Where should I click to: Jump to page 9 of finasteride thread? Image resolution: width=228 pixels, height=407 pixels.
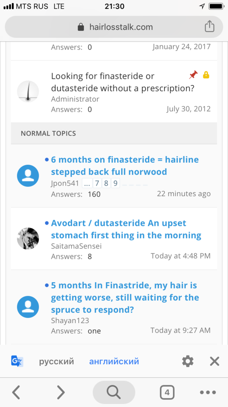coord(116,183)
